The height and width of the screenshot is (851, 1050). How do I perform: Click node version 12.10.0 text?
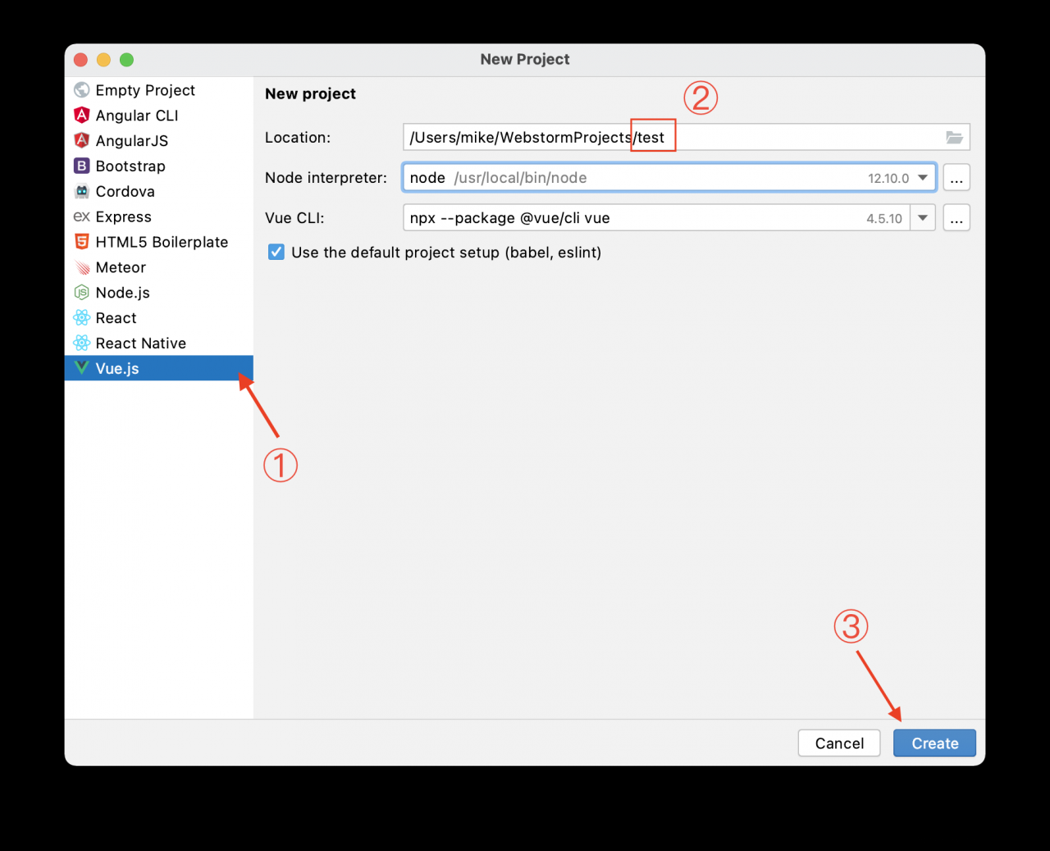[x=888, y=179]
